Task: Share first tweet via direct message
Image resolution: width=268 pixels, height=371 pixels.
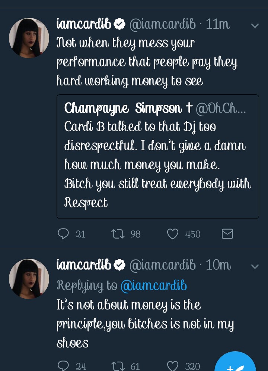Action: [x=227, y=234]
